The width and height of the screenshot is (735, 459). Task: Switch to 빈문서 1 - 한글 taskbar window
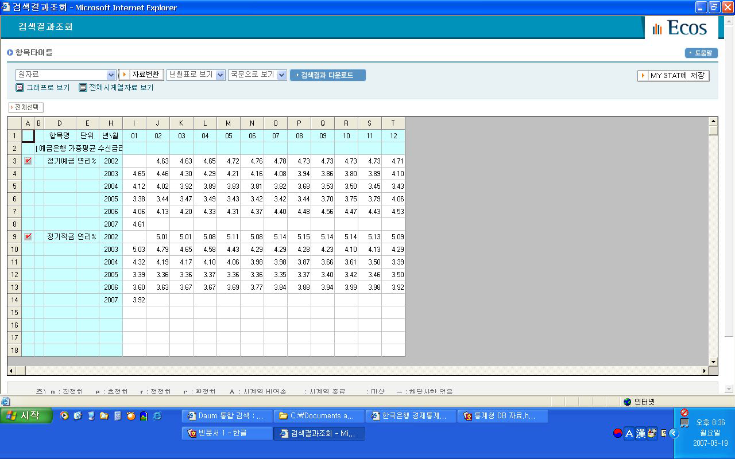227,433
